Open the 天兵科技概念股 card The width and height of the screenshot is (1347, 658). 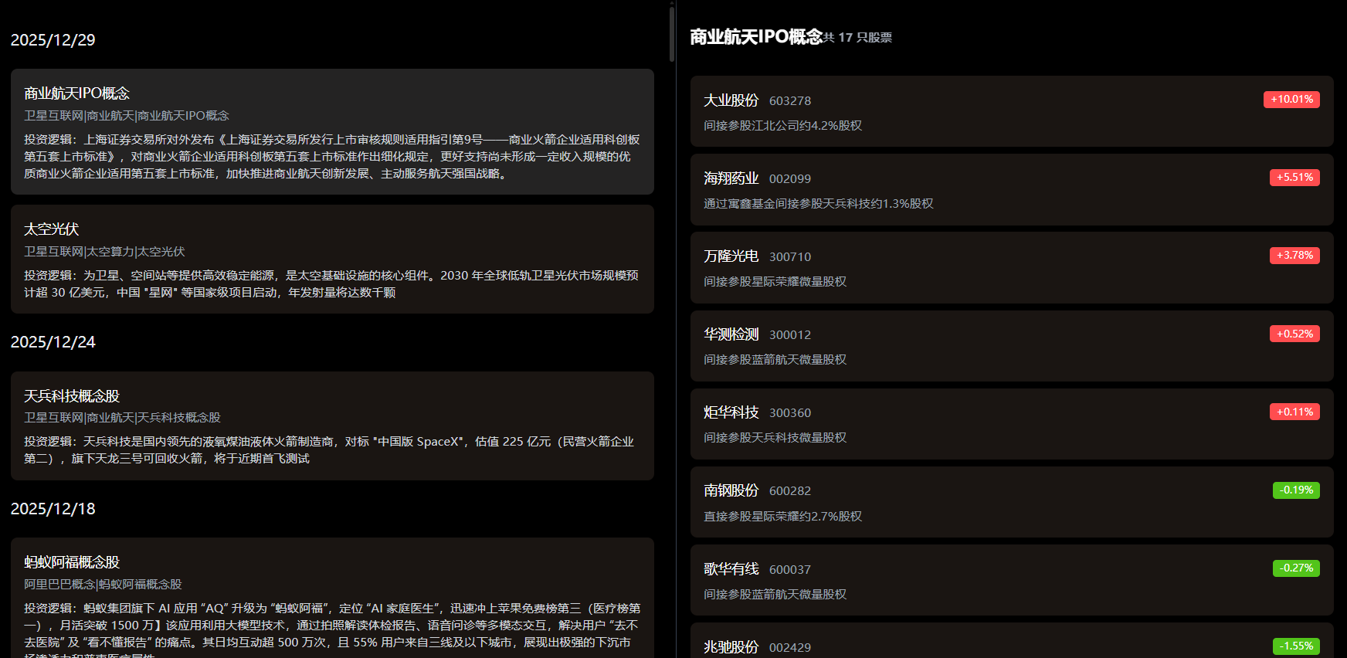point(332,426)
